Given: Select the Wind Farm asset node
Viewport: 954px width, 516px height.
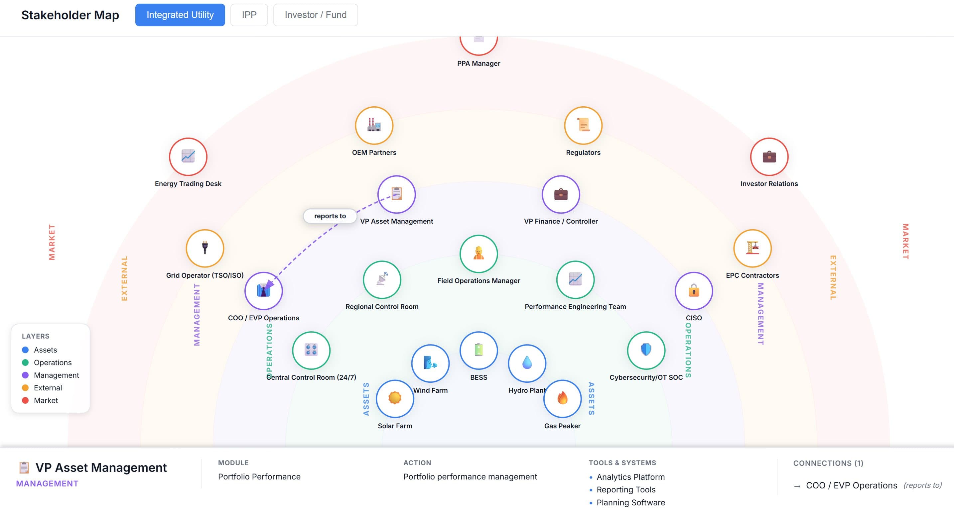Looking at the screenshot, I should tap(430, 363).
